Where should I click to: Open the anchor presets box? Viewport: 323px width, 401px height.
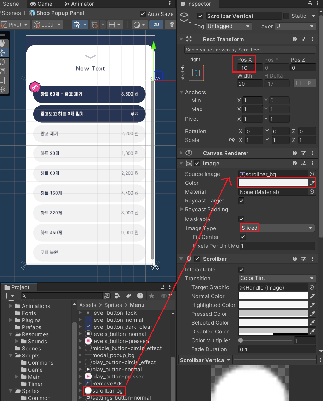click(x=196, y=73)
